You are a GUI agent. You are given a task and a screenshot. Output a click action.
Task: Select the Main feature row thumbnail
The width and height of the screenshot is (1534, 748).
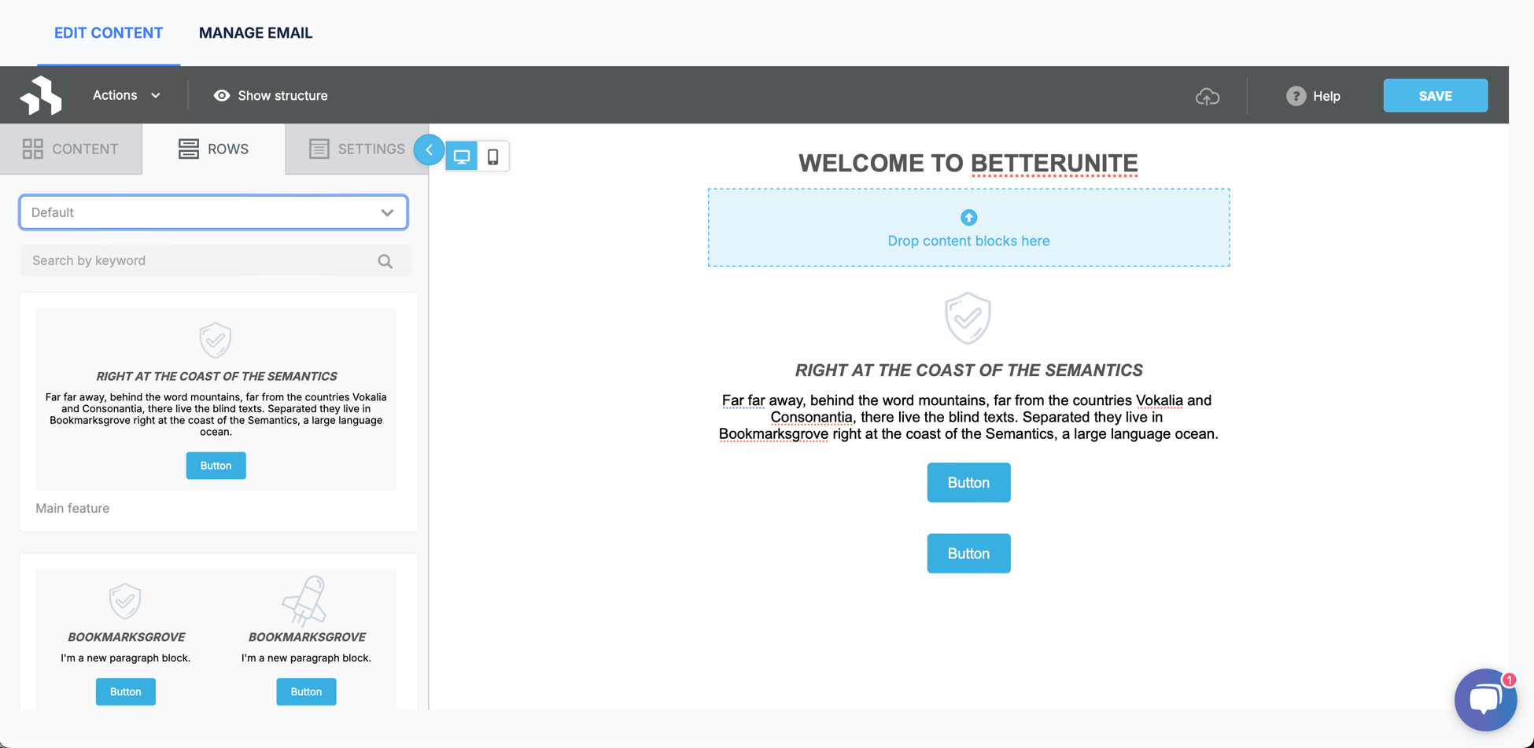(216, 399)
